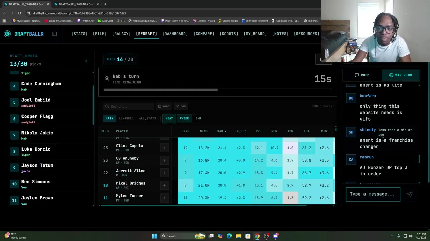Toggle the sidebar panel icon beside Draftballr
This screenshot has width=430, height=241.
54,34
